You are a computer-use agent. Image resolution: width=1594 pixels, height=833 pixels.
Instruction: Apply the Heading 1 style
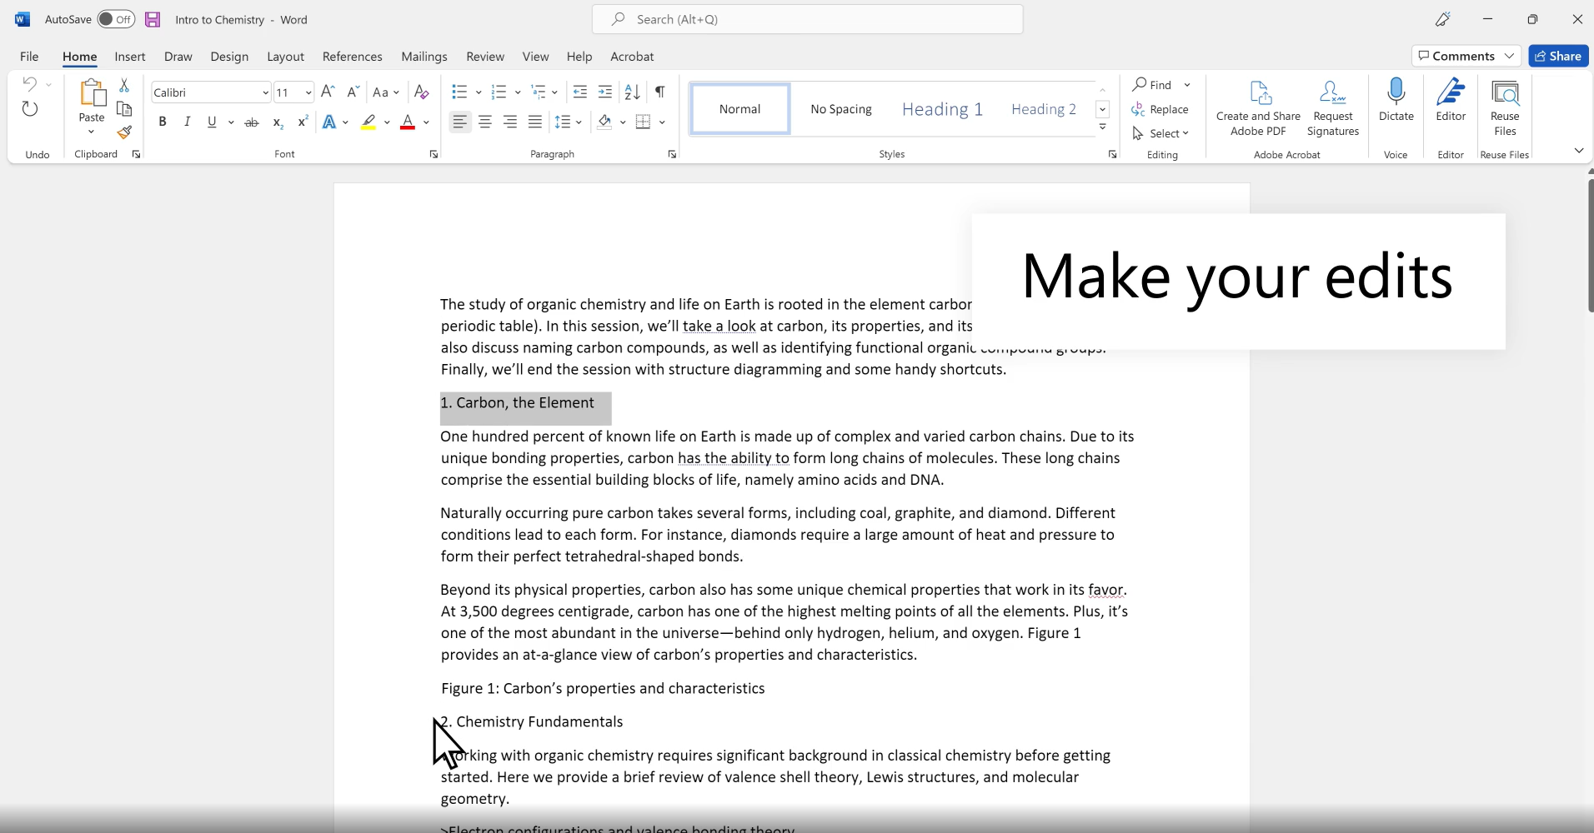(942, 109)
